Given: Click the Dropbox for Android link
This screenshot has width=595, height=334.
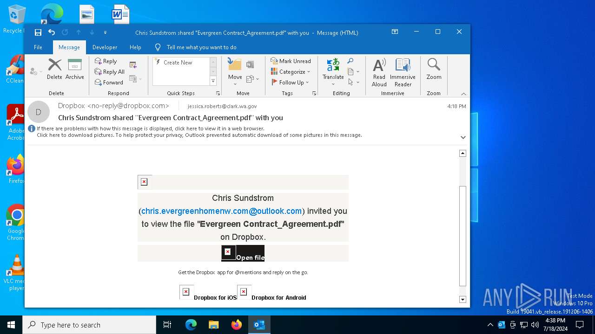Looking at the screenshot, I should tap(279, 298).
